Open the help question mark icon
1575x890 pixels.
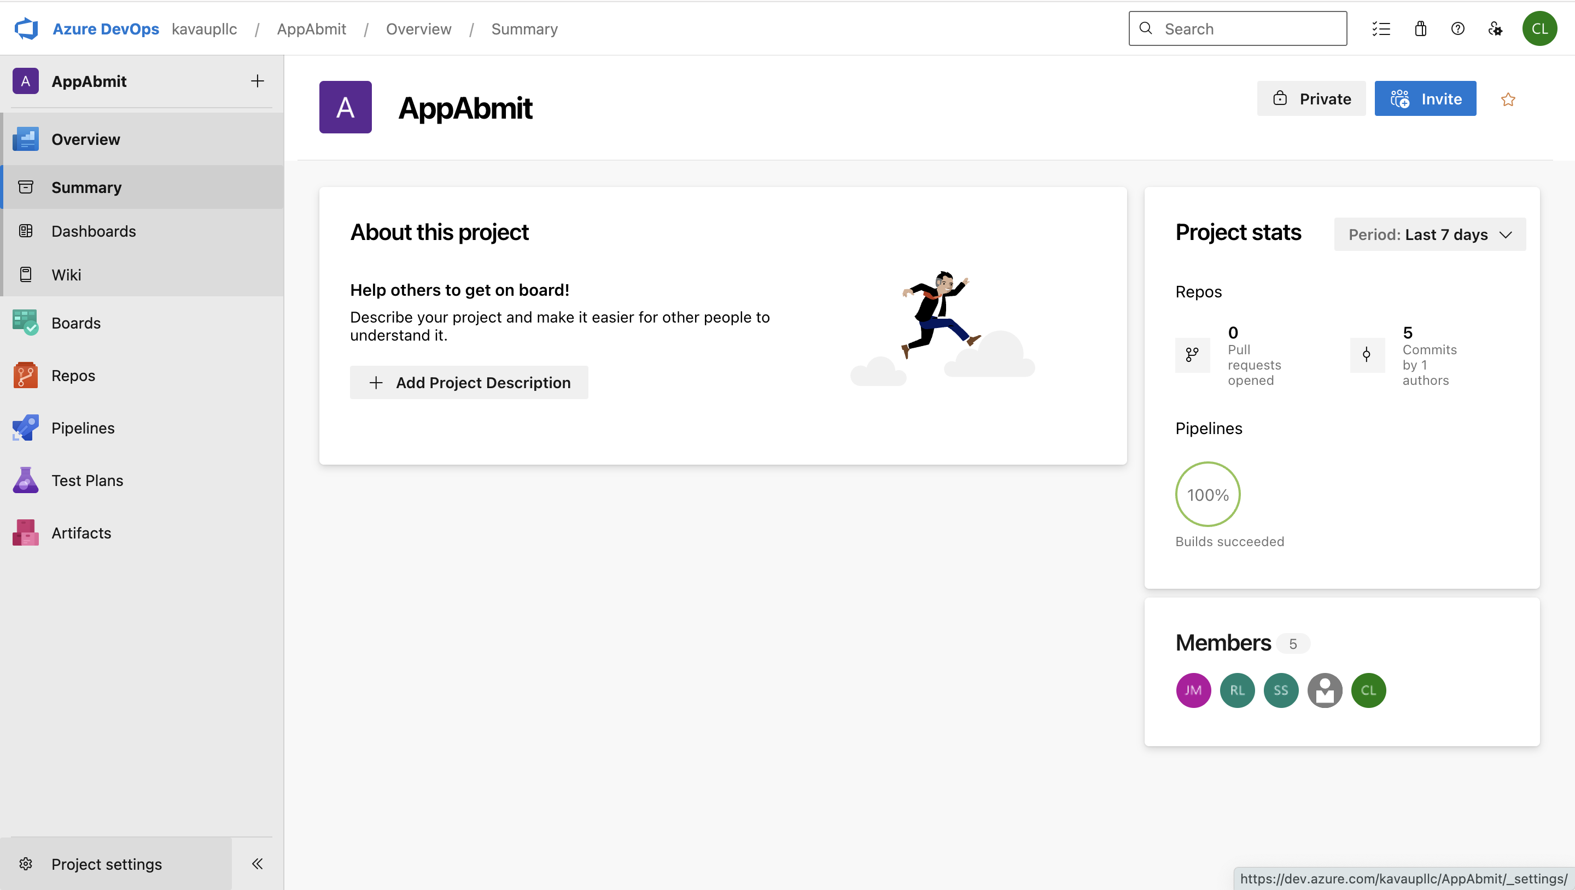[1457, 29]
